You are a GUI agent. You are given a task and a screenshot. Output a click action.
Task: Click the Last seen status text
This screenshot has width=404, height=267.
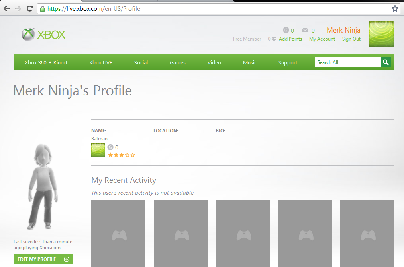point(43,244)
